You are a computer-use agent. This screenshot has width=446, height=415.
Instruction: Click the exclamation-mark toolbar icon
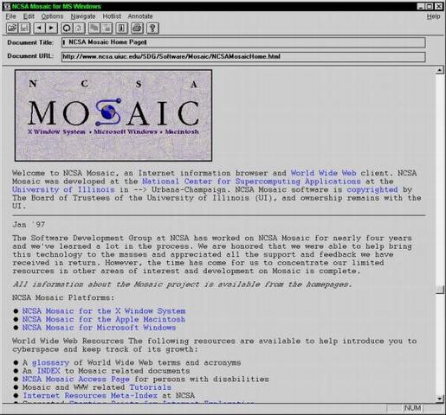point(121,29)
